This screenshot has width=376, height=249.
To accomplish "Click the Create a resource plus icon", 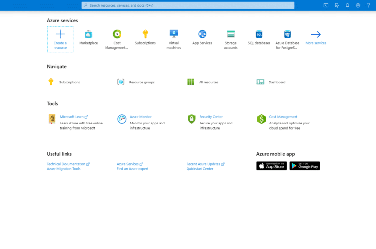I will [60, 34].
